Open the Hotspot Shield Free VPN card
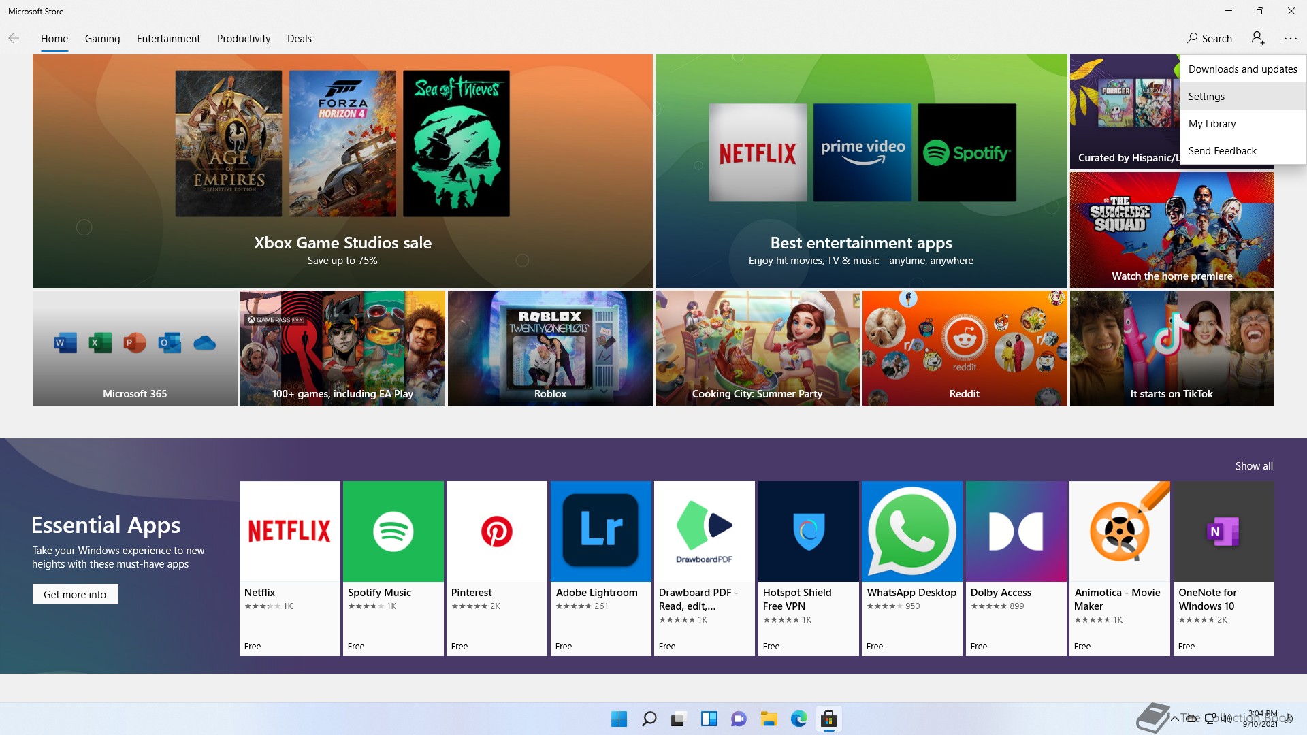1307x735 pixels. [x=809, y=568]
